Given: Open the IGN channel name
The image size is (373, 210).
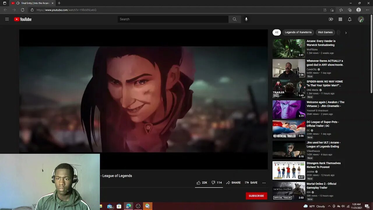Looking at the screenshot, I should [x=309, y=192].
